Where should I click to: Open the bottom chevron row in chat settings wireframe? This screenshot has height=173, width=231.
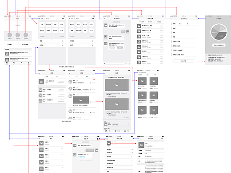tap(119, 171)
